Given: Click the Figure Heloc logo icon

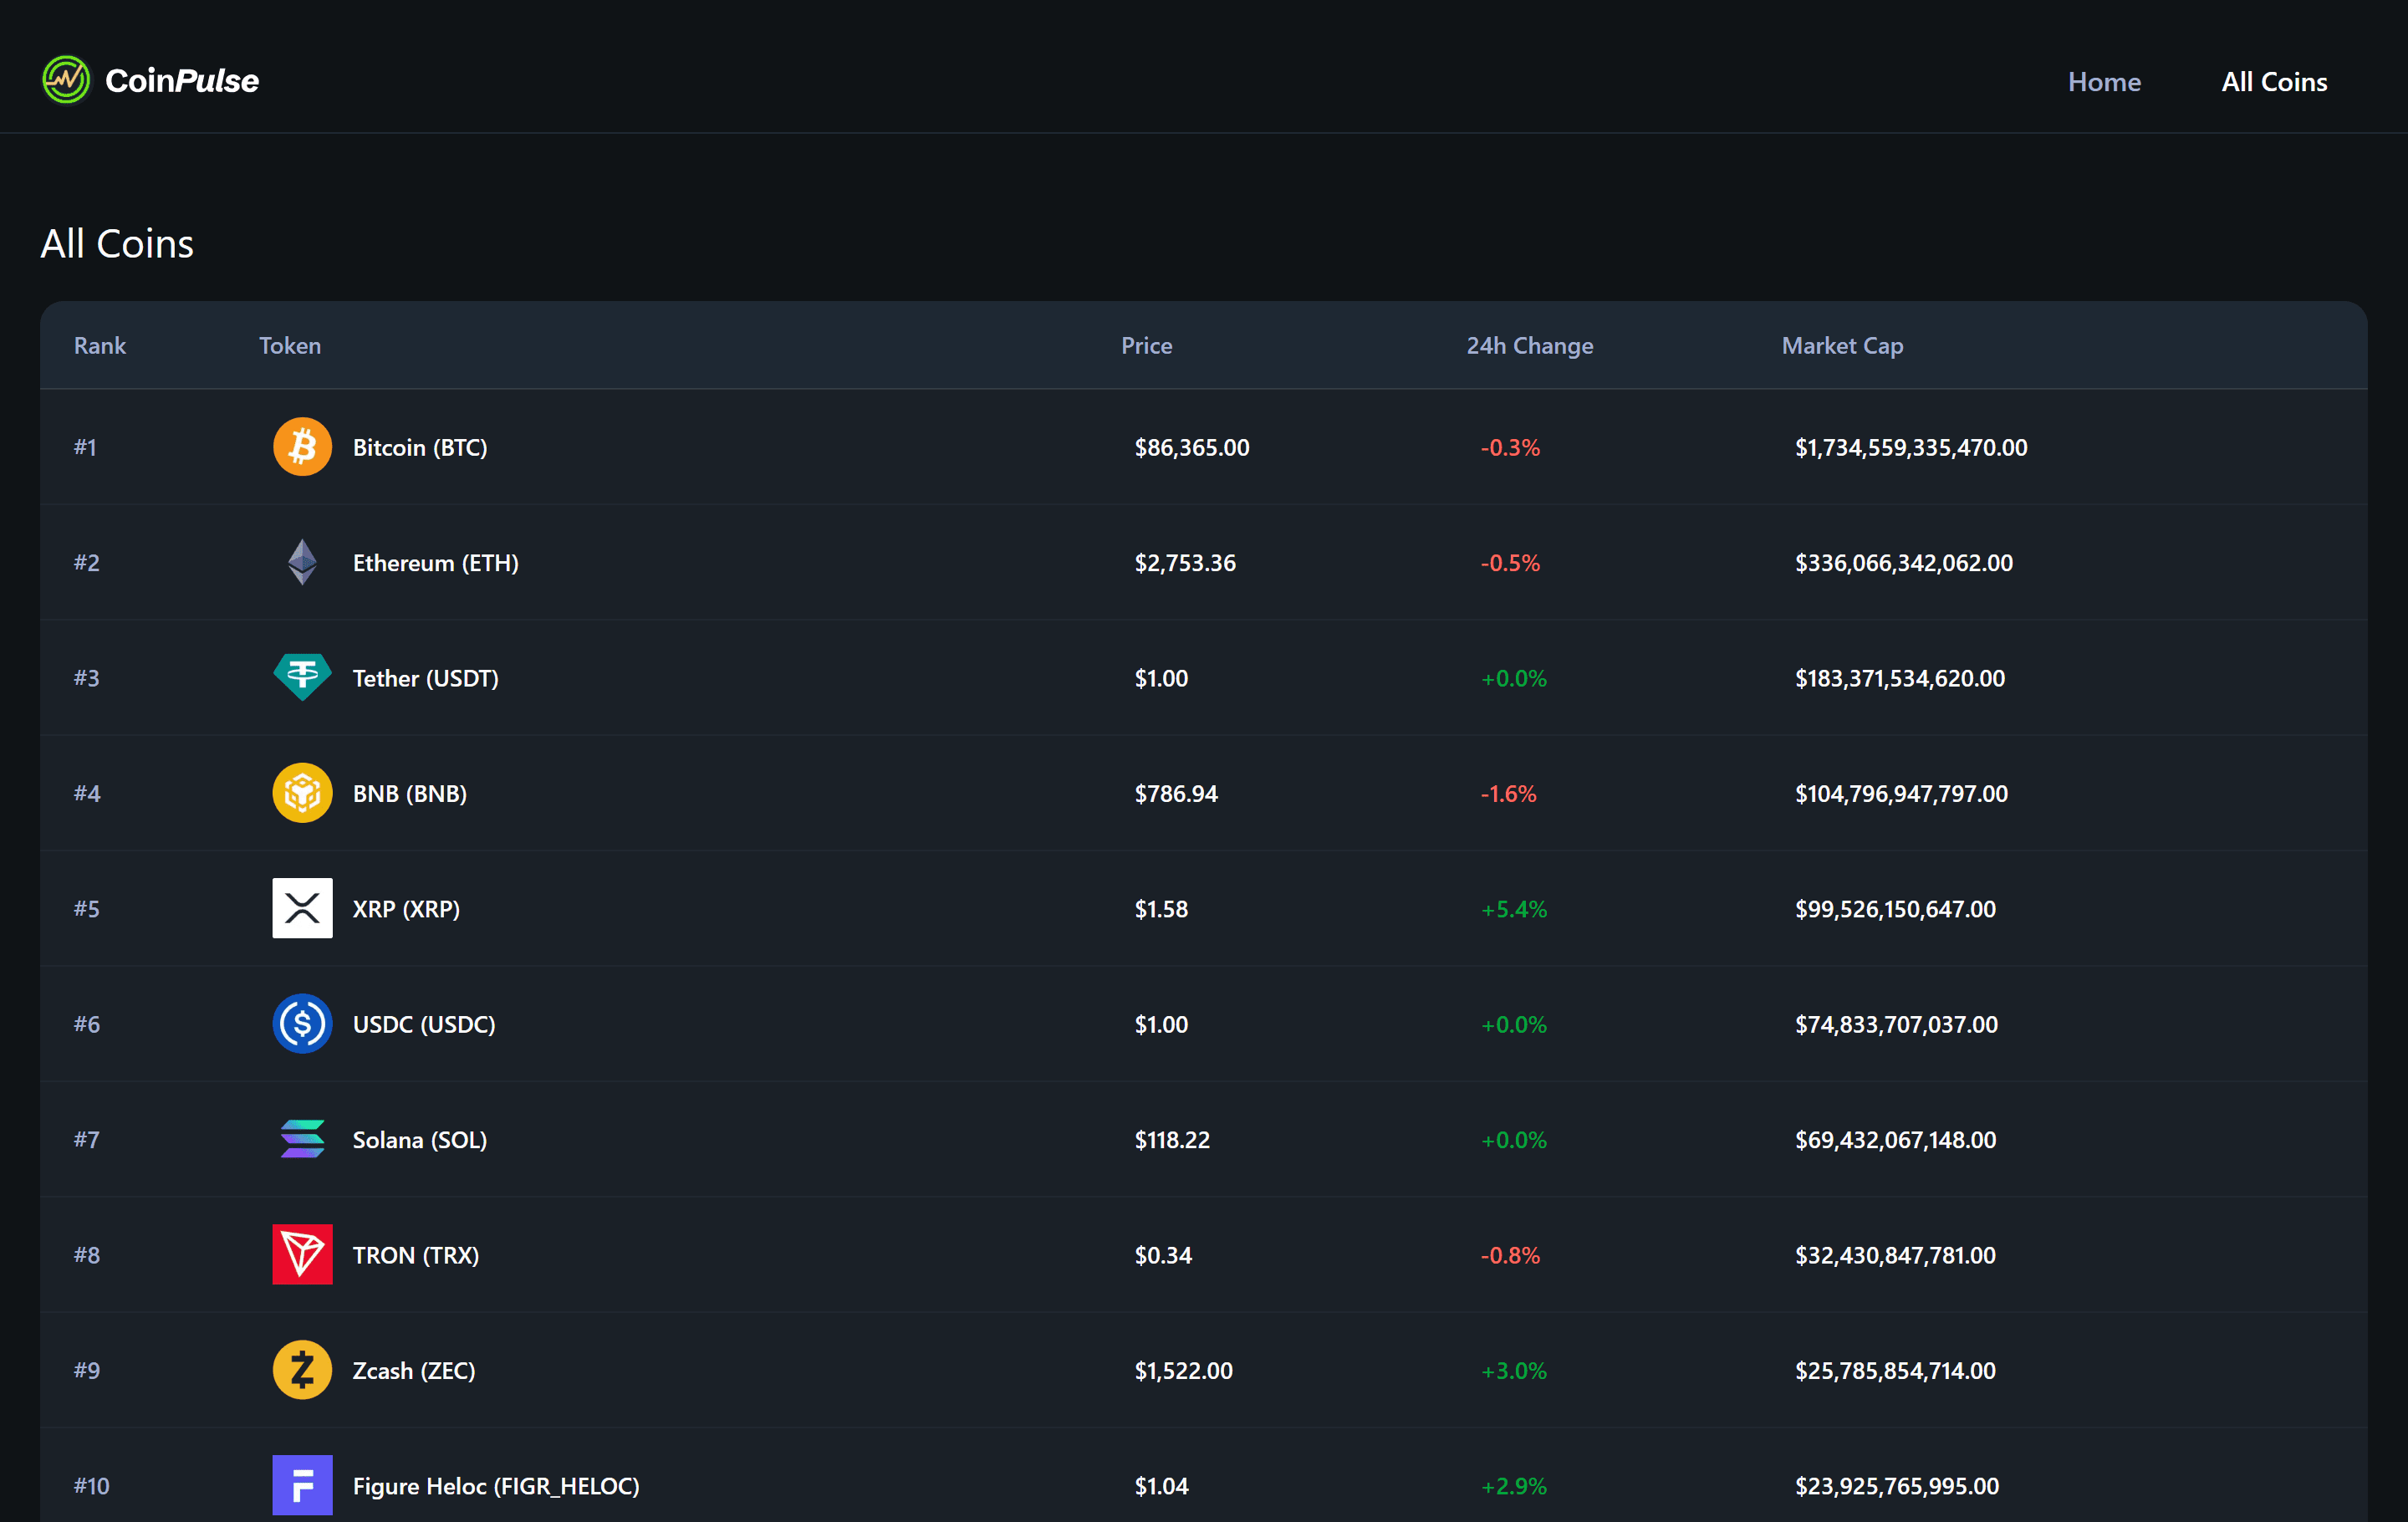Looking at the screenshot, I should tap(302, 1485).
